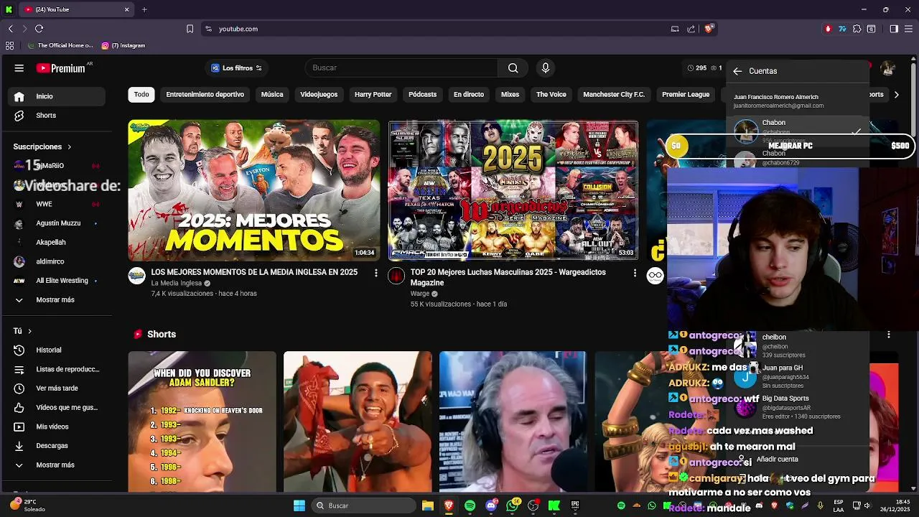Screen dimensions: 919x517
Task: Open the YouTube guide hamburger menu
Action: [19, 68]
